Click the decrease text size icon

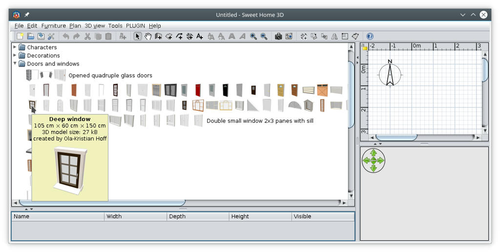point(221,36)
